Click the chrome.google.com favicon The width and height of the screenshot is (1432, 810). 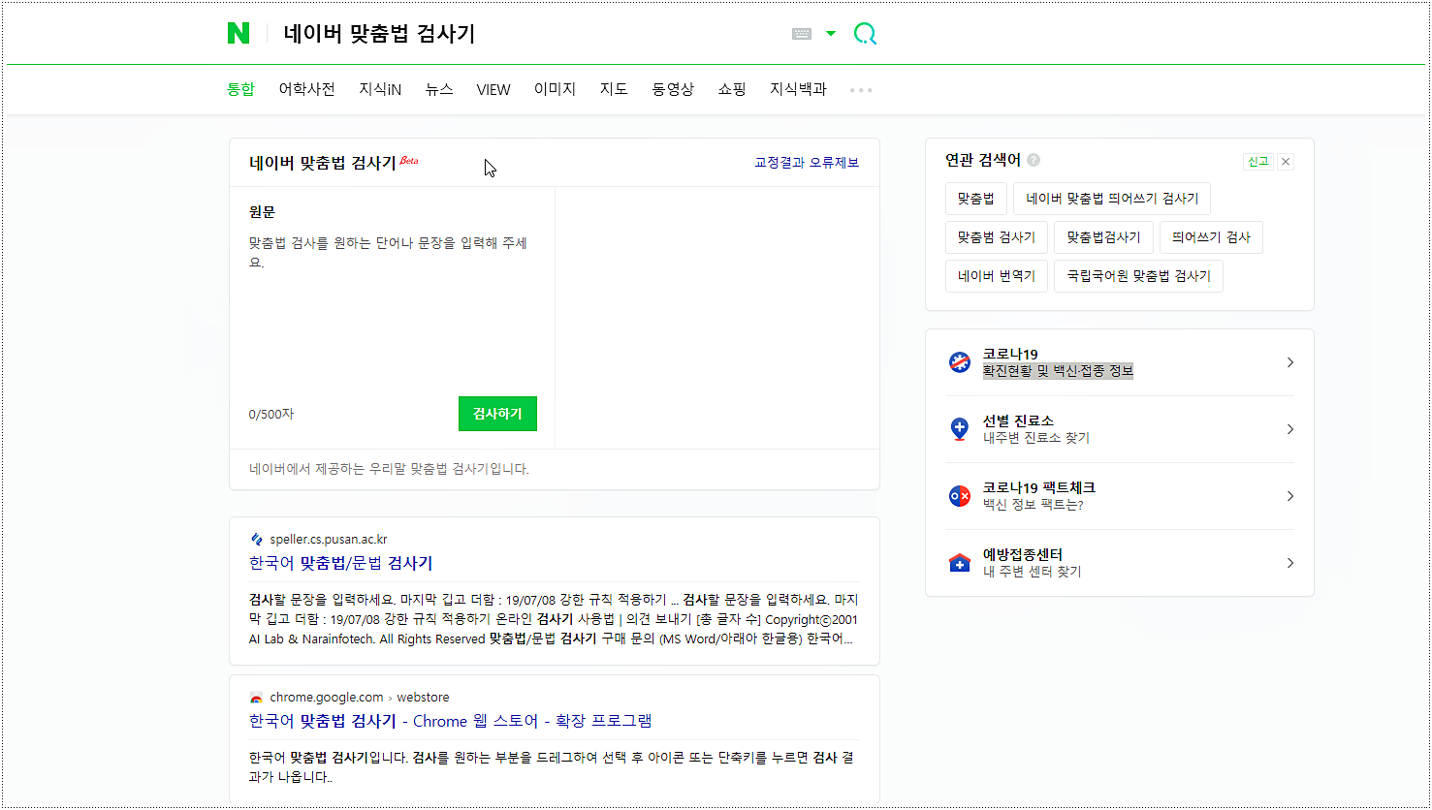(256, 698)
